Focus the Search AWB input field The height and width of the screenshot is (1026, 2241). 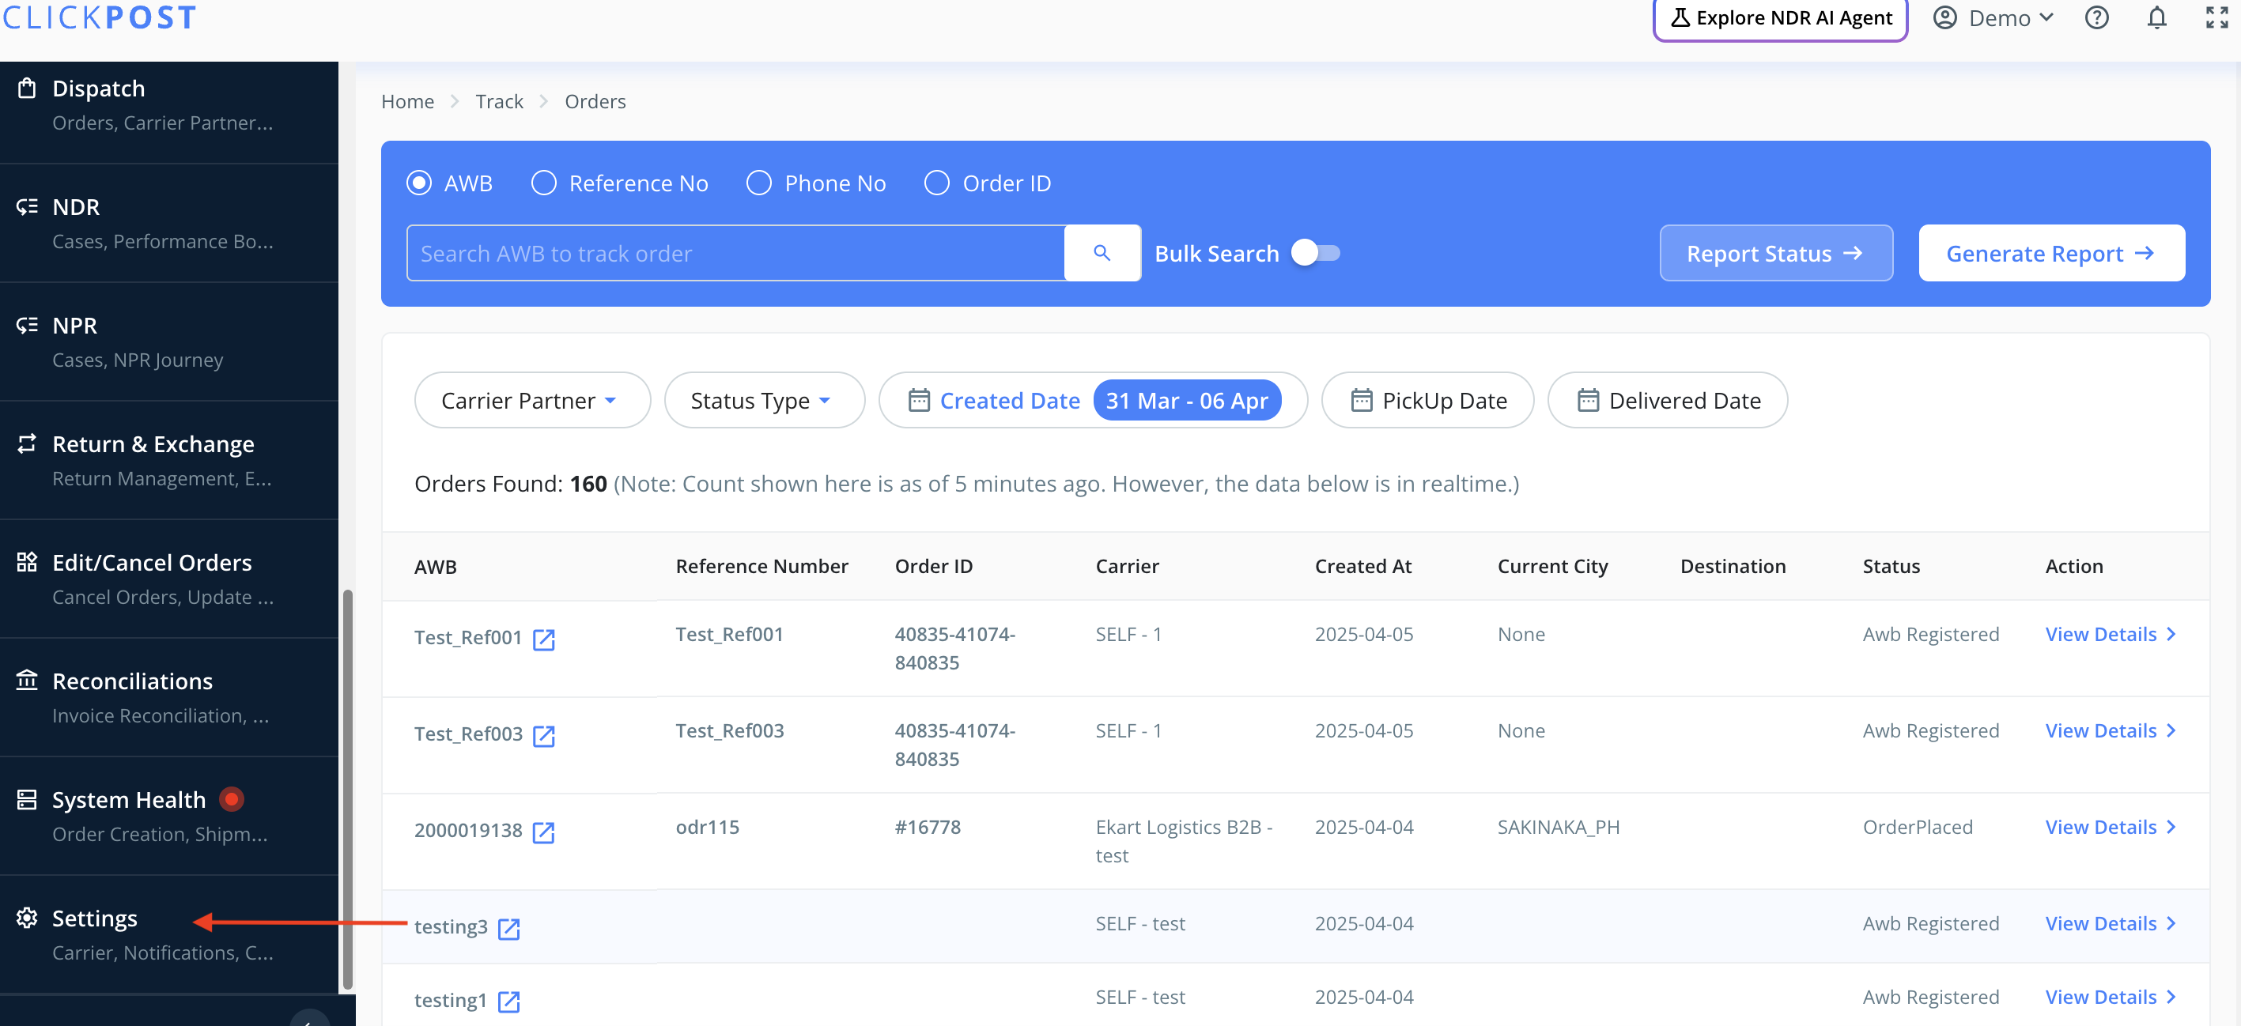(x=735, y=253)
